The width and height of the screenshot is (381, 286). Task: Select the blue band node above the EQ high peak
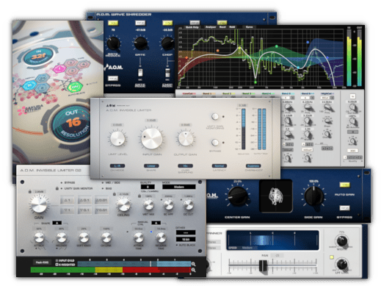[x=308, y=42]
